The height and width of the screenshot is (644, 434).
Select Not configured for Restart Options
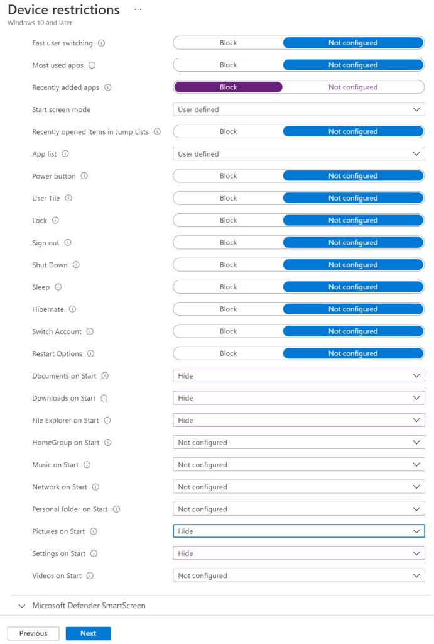[353, 353]
